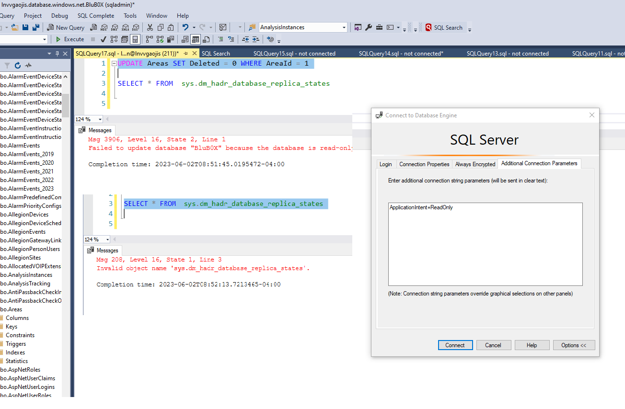
Task: Click the additional connection parameters text box
Action: [485, 244]
